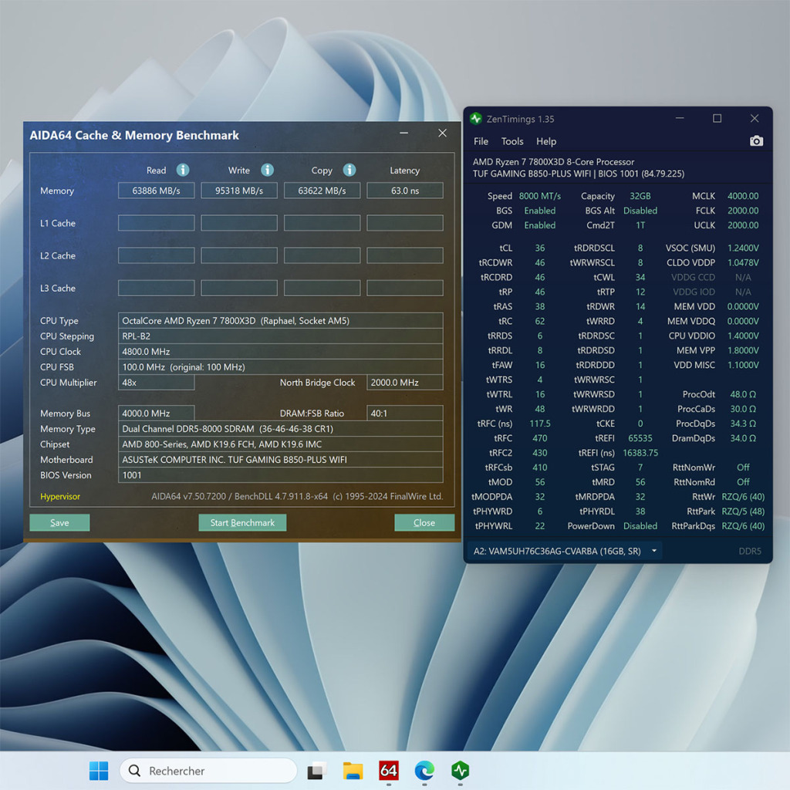This screenshot has width=790, height=790.
Task: Select the CPU Type field text
Action: 281,320
